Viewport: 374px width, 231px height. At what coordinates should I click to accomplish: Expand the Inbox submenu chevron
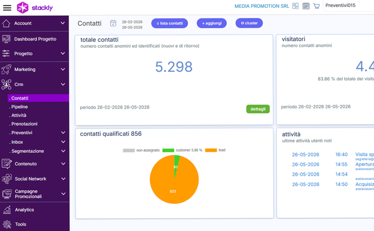(63, 142)
